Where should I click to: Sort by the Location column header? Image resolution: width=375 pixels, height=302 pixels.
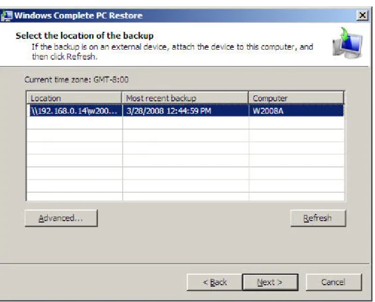(x=74, y=98)
